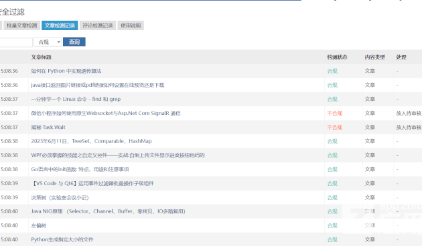Open article WPF必须掌握的技能之自定义控件
Image resolution: width=422 pixels, height=246 pixels.
point(118,155)
